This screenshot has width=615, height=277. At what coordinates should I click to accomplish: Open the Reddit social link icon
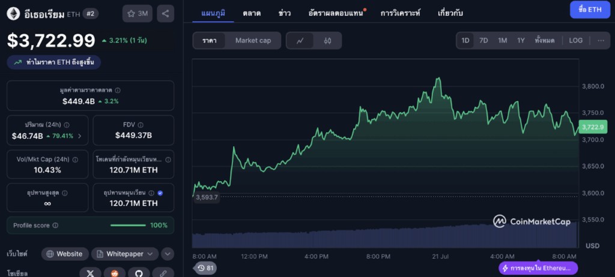tap(115, 273)
